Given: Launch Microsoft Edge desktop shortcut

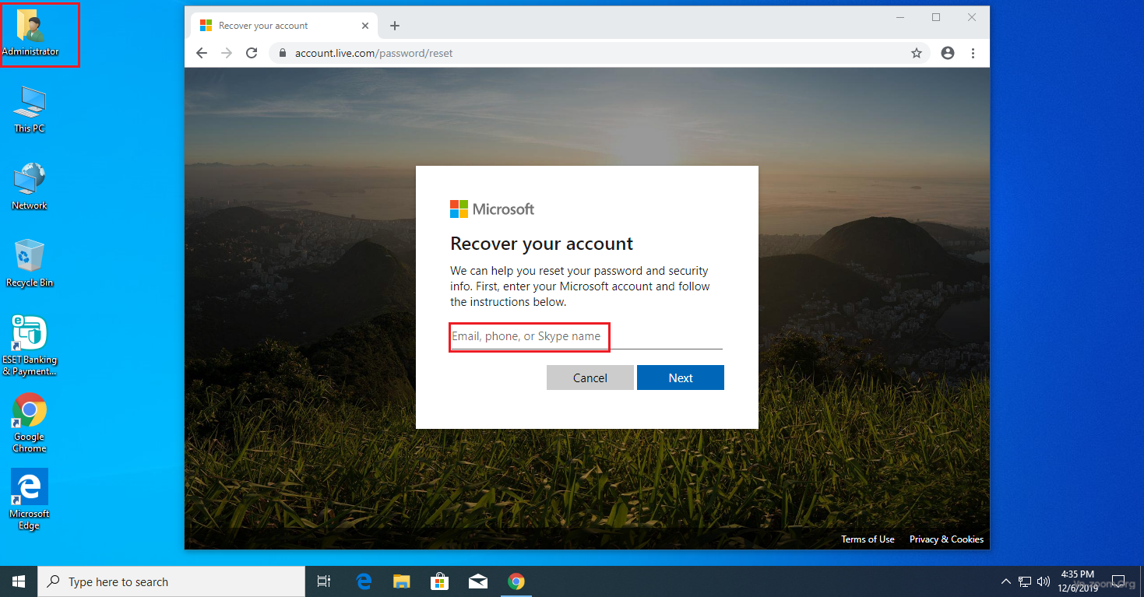Looking at the screenshot, I should (x=30, y=500).
